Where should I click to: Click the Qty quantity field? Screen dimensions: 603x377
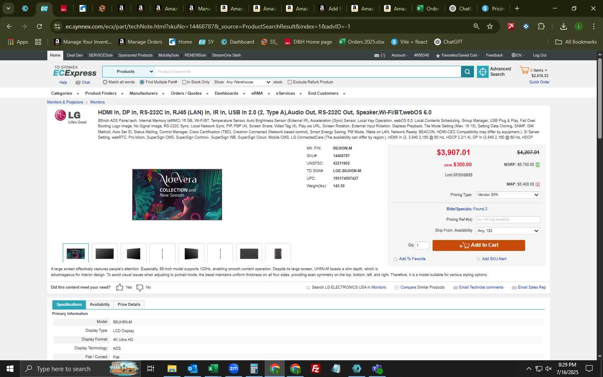pos(422,245)
